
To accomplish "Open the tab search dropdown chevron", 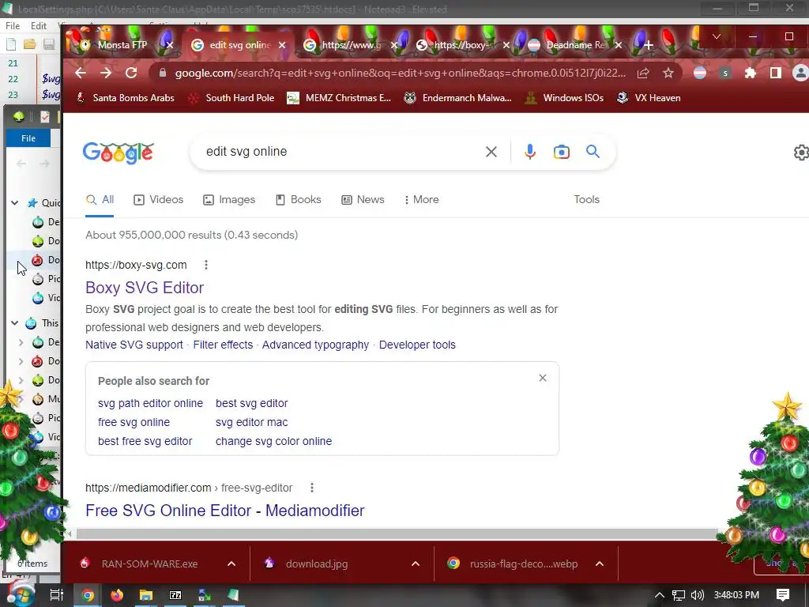I will [x=716, y=36].
